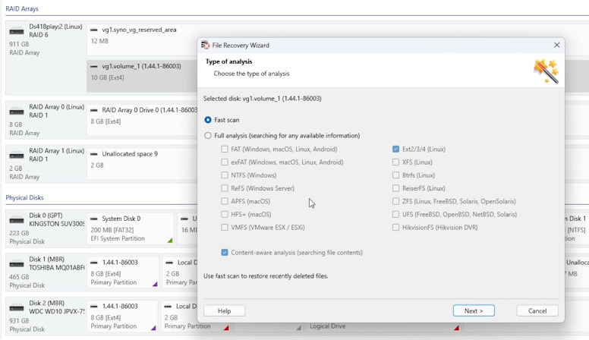Click the Selected disk: vg1.volume_1 text

[262, 99]
